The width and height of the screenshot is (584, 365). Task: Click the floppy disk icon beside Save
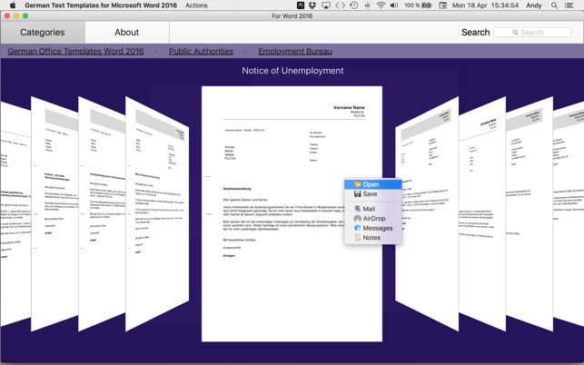point(358,193)
